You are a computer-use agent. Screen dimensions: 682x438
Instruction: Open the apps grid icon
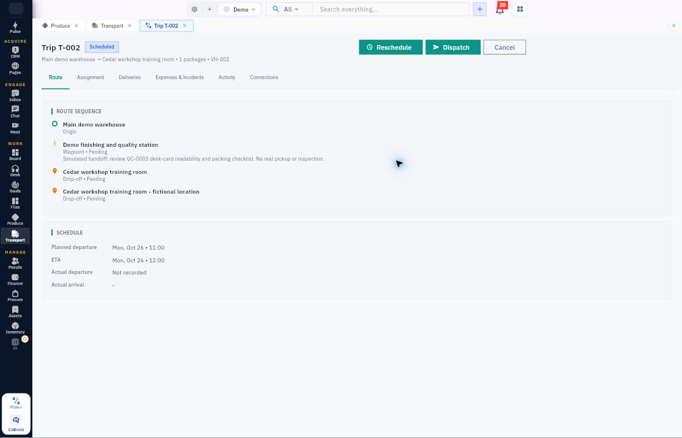click(x=520, y=9)
